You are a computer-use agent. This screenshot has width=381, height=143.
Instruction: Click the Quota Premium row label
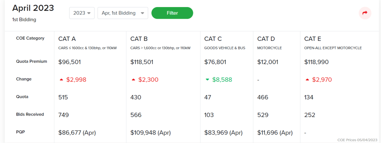[x=31, y=61]
